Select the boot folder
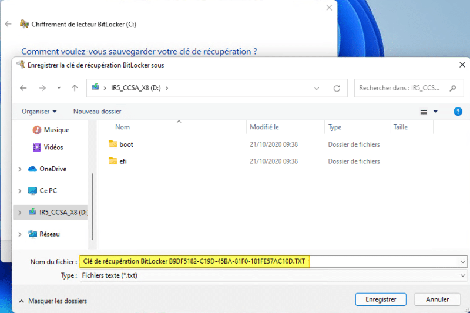The width and height of the screenshot is (470, 313). pos(126,144)
